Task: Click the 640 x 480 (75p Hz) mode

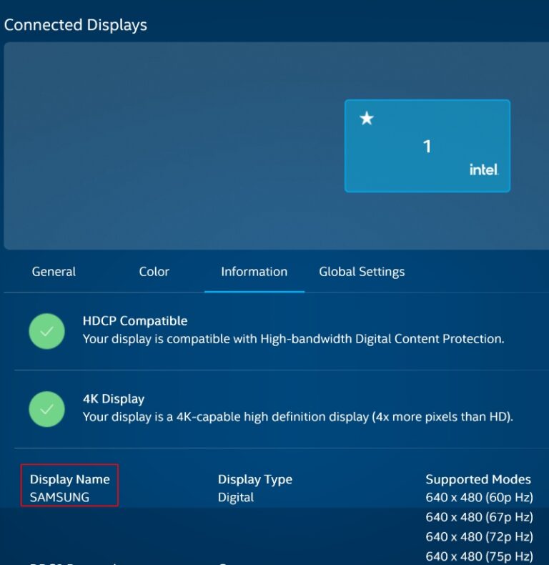Action: (x=479, y=556)
